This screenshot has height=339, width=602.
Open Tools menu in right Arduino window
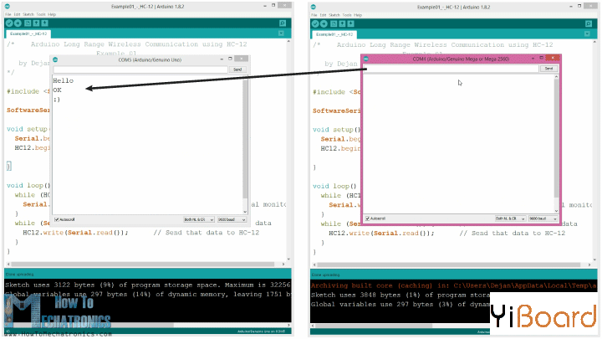(347, 15)
